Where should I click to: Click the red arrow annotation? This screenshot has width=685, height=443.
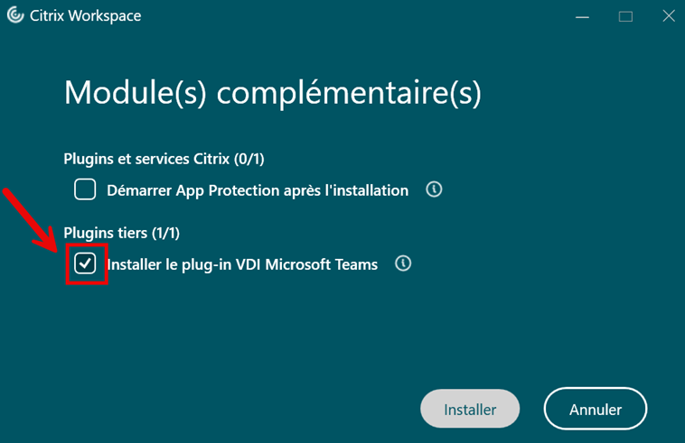[30, 220]
